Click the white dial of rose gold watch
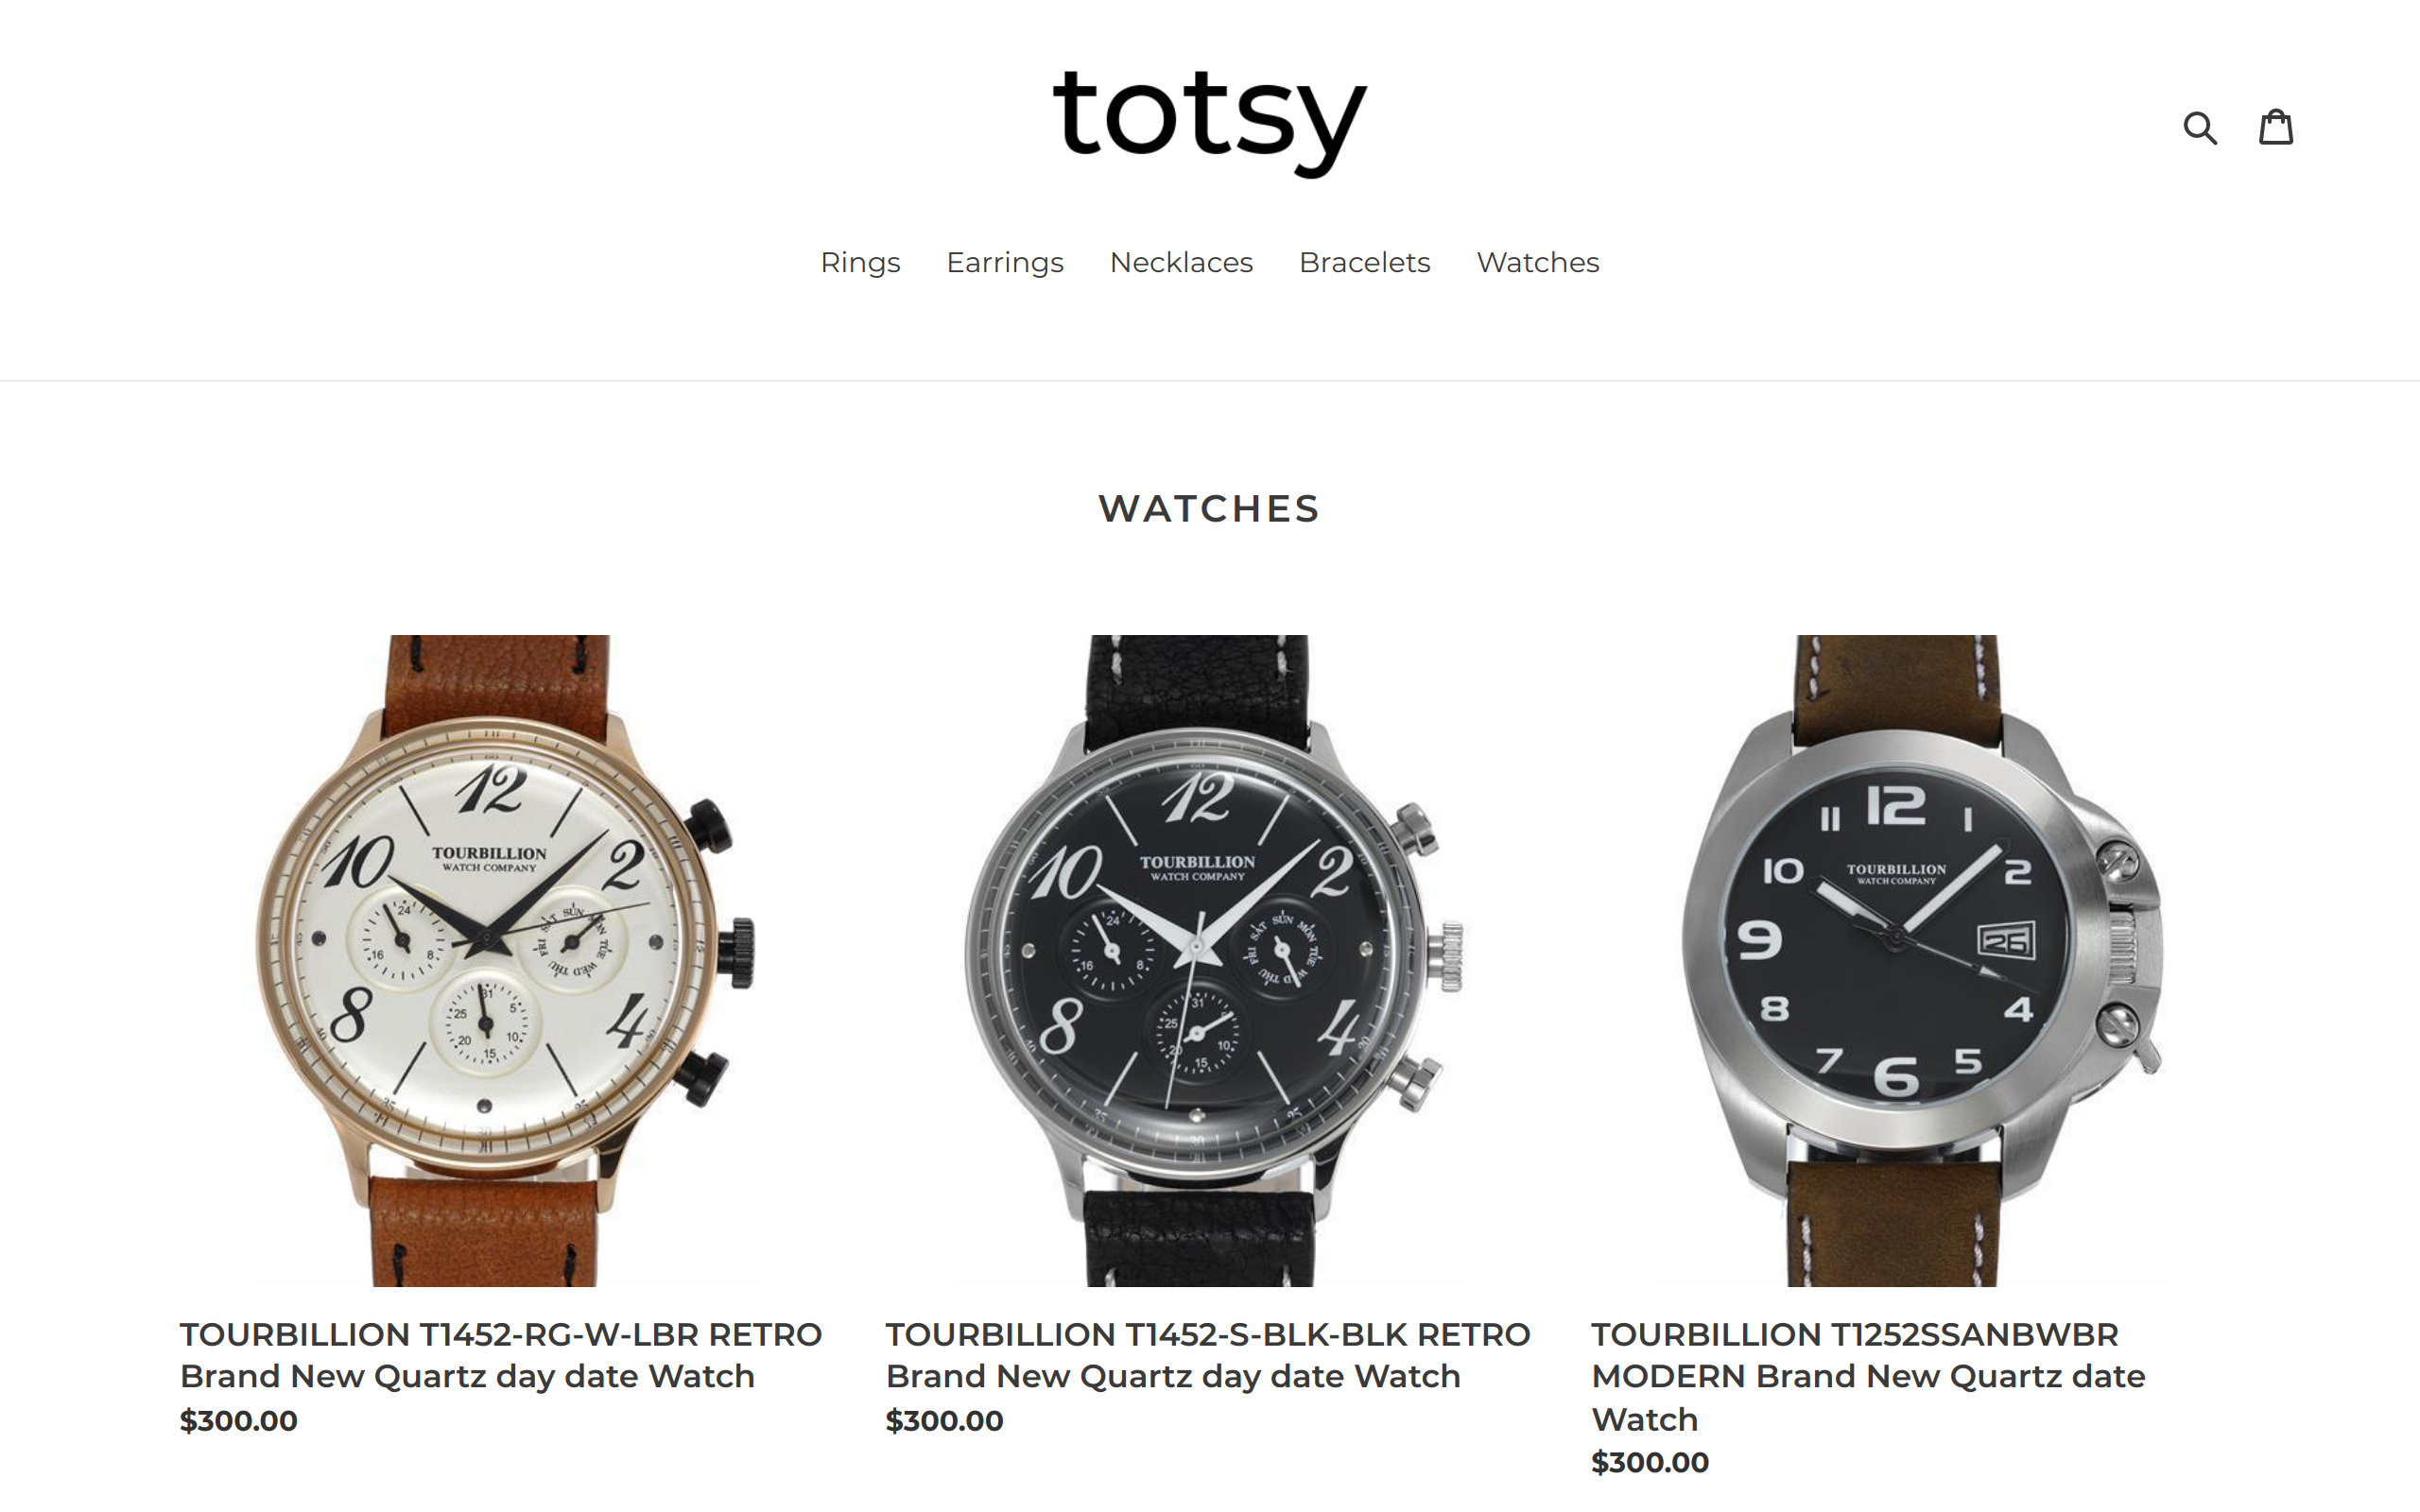 pyautogui.click(x=485, y=940)
